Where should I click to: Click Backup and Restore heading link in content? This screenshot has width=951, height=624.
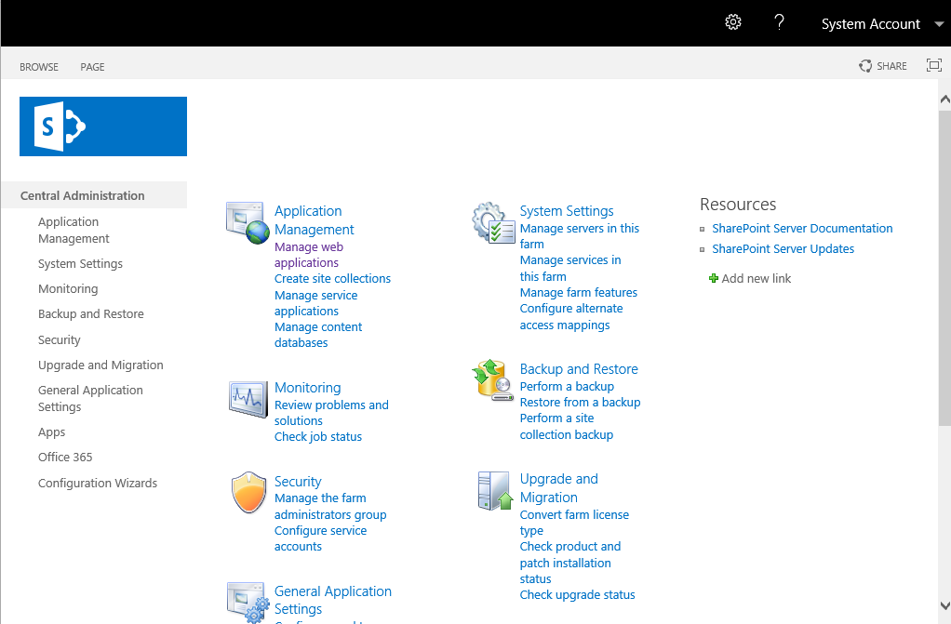tap(579, 369)
